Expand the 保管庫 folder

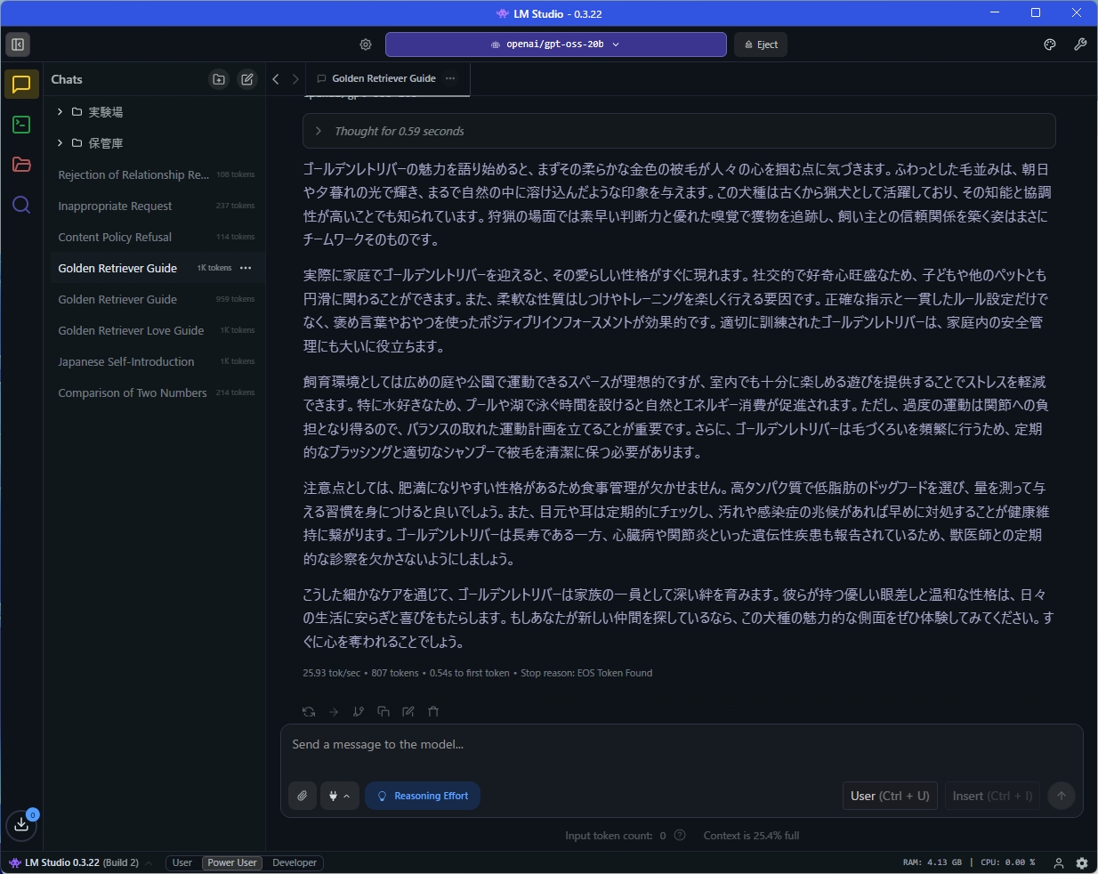(x=60, y=142)
